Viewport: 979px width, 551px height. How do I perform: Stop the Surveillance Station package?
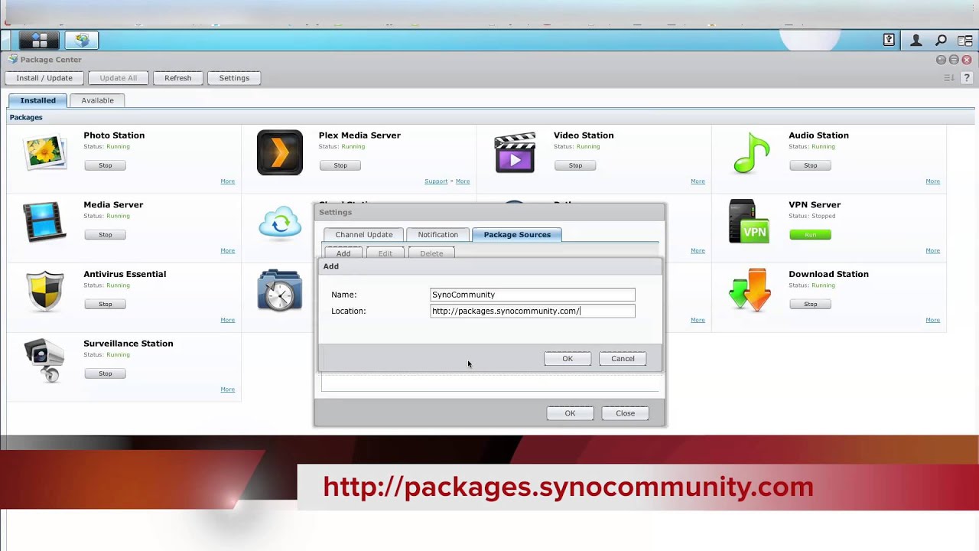(x=105, y=373)
